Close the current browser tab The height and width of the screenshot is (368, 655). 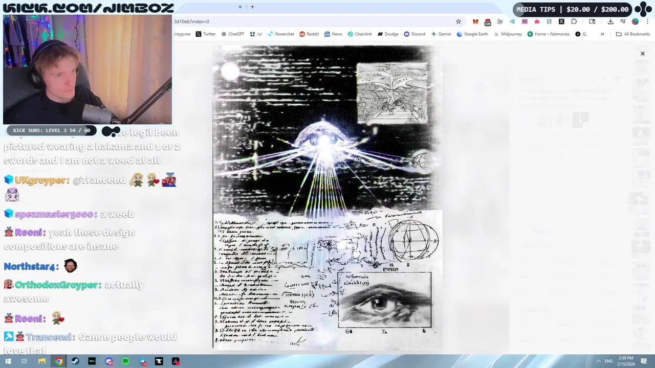(240, 7)
